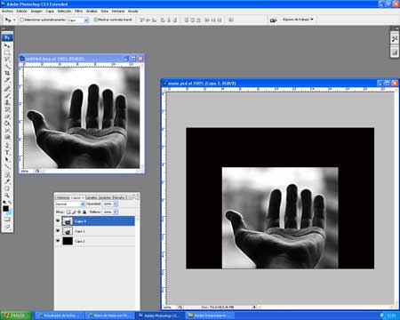Select the Crop tool
400x320 pixels.
(x=7, y=73)
